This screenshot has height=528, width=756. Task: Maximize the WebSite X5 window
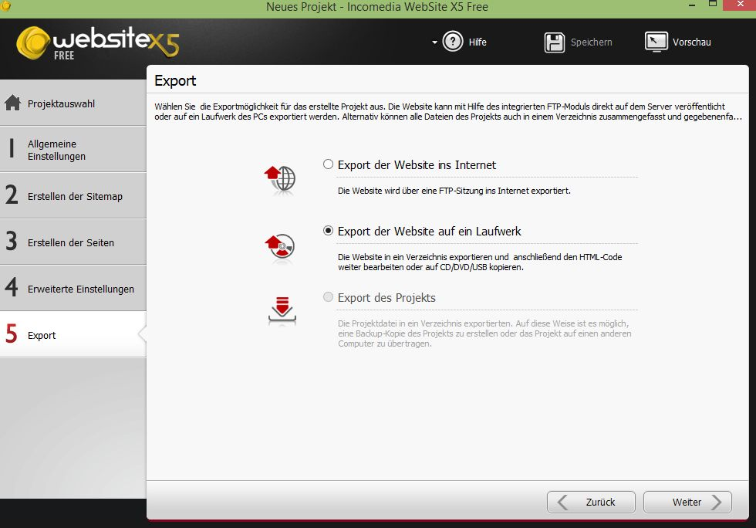(713, 4)
